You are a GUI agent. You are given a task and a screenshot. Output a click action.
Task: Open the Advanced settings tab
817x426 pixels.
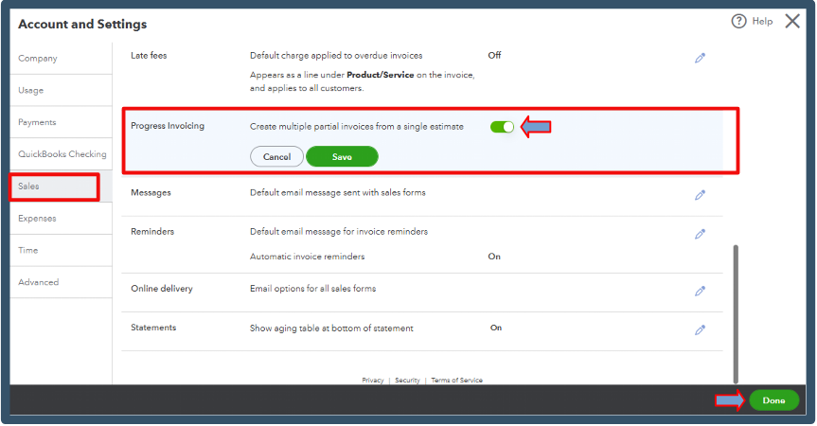pyautogui.click(x=61, y=282)
